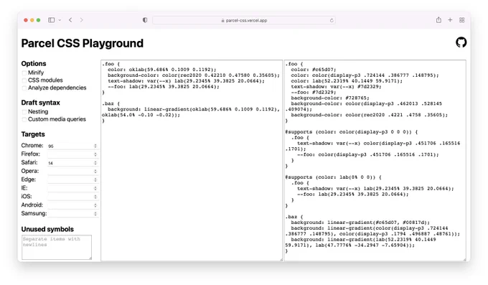Image resolution: width=488 pixels, height=285 pixels.
Task: Click the '@supports (color: lab(0% 0 0))' line
Action: pos(333,177)
